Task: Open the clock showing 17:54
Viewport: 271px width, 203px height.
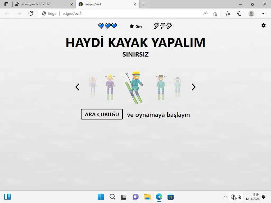Action: [x=252, y=197]
